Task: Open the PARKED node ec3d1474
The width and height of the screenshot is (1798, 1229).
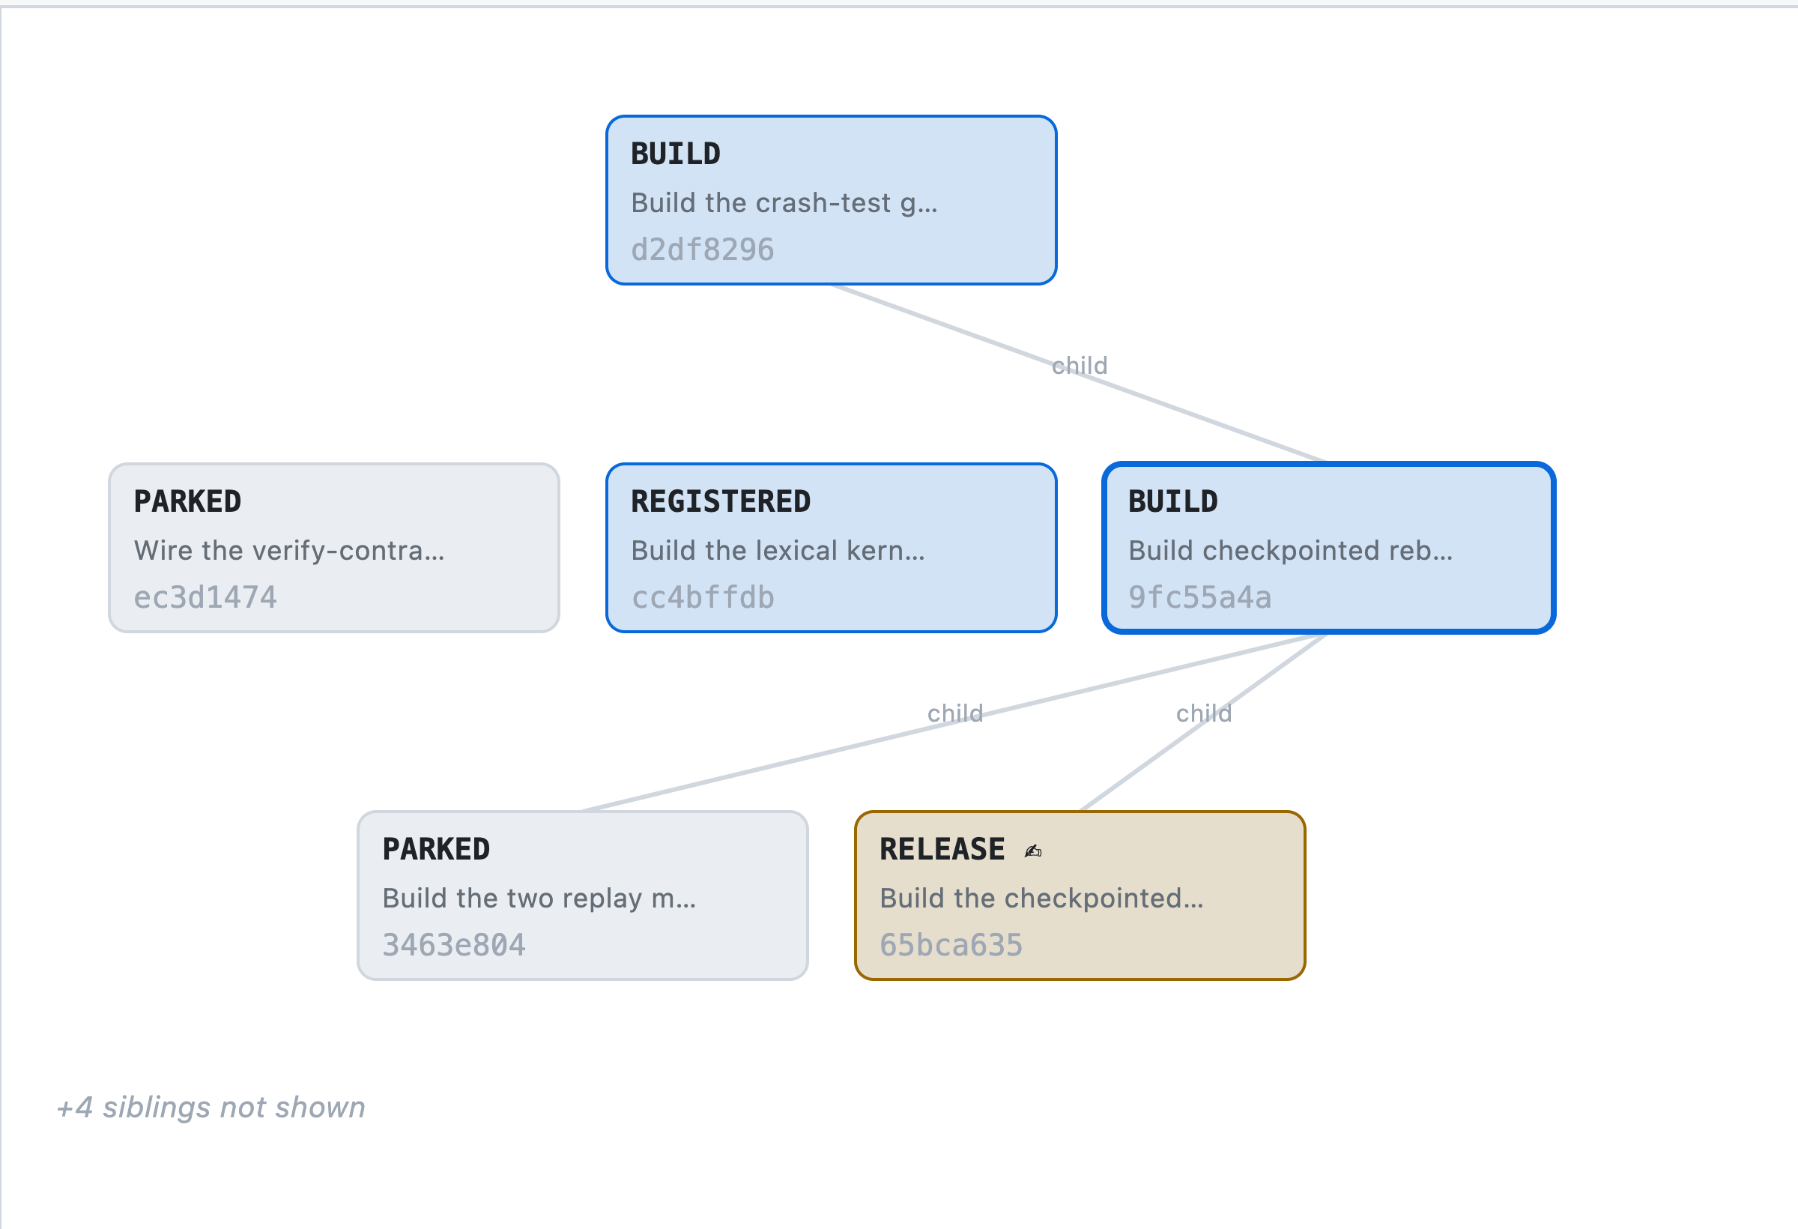Action: 333,548
